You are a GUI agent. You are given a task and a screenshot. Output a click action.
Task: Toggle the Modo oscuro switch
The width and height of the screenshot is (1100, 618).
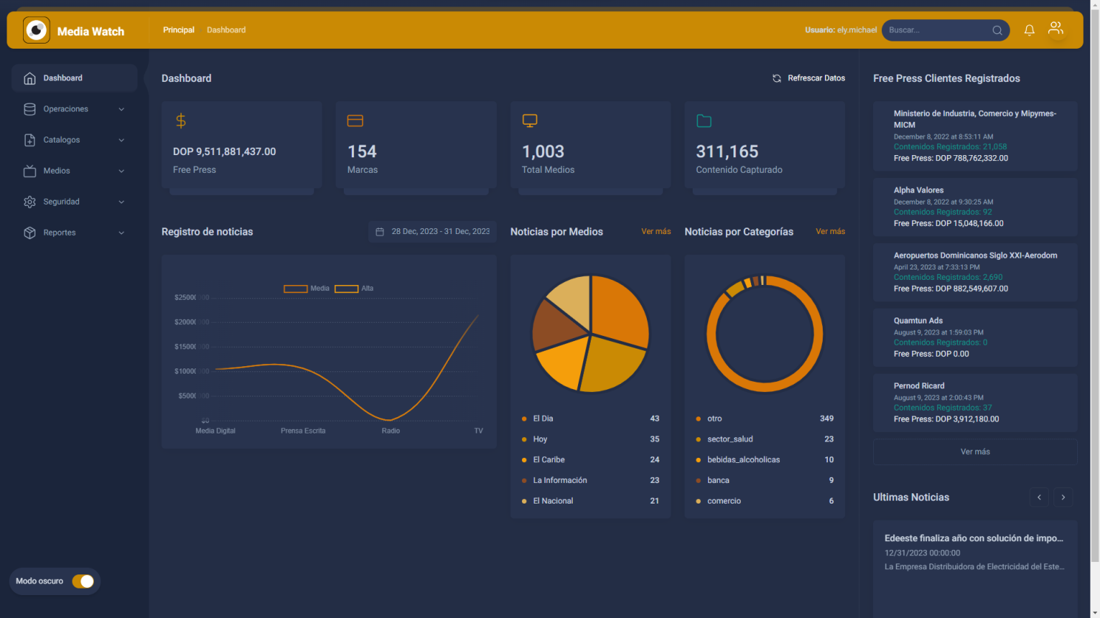coord(83,581)
